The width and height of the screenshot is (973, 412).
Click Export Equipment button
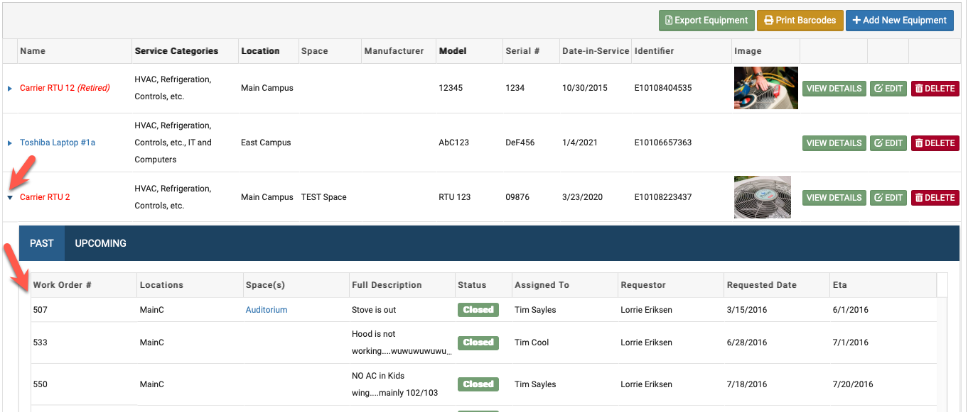[x=706, y=21]
